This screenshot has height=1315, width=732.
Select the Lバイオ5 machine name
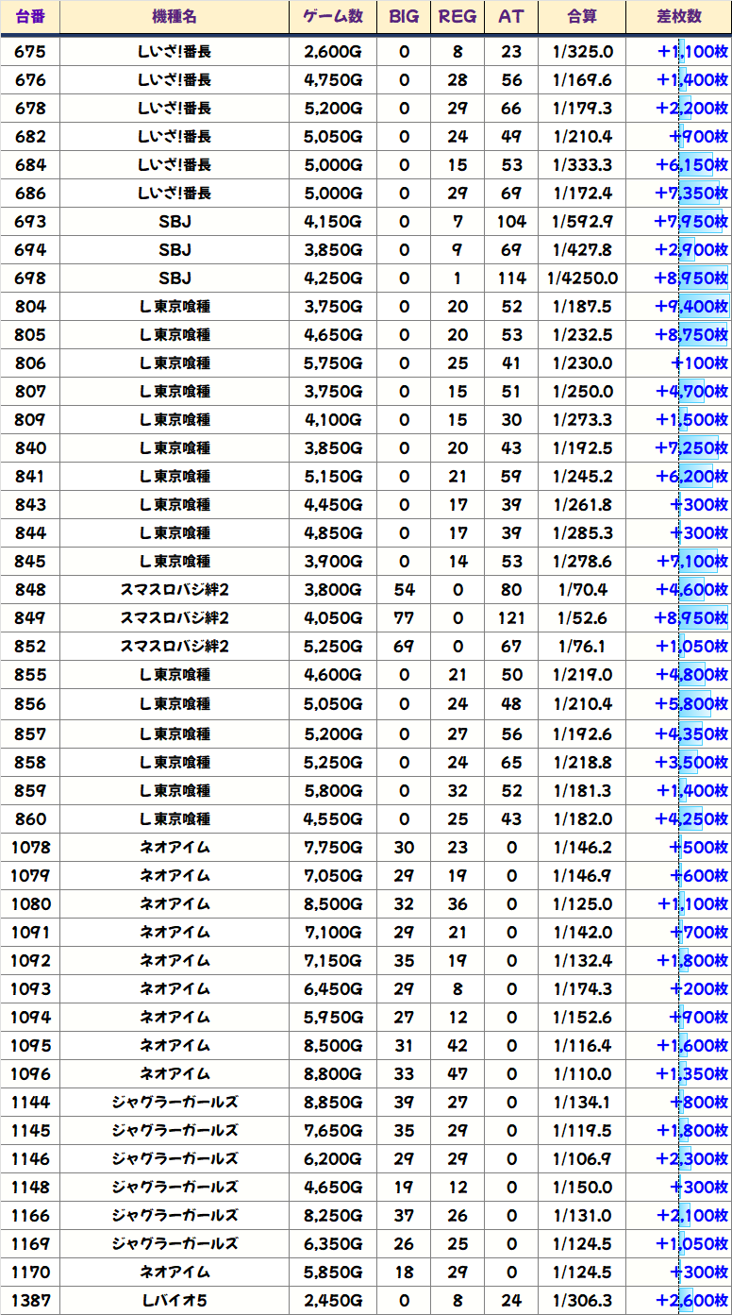[175, 1301]
